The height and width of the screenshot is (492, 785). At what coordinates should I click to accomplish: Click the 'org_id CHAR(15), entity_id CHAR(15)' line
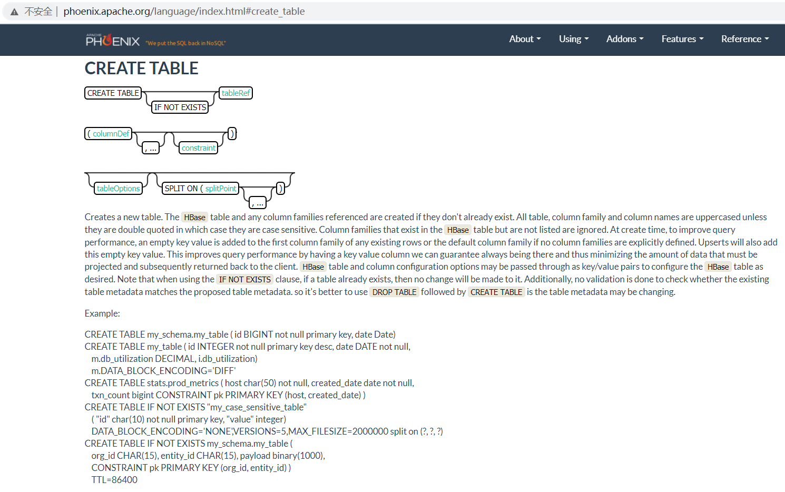click(x=208, y=456)
